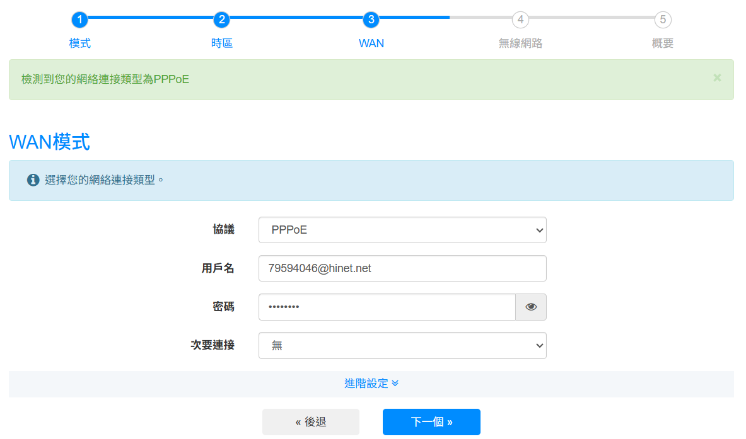Click the 下一個 next button
The height and width of the screenshot is (439, 746).
(431, 422)
